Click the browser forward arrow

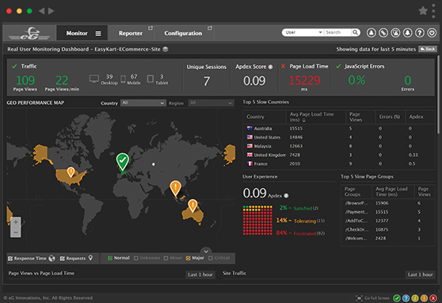pos(51,11)
